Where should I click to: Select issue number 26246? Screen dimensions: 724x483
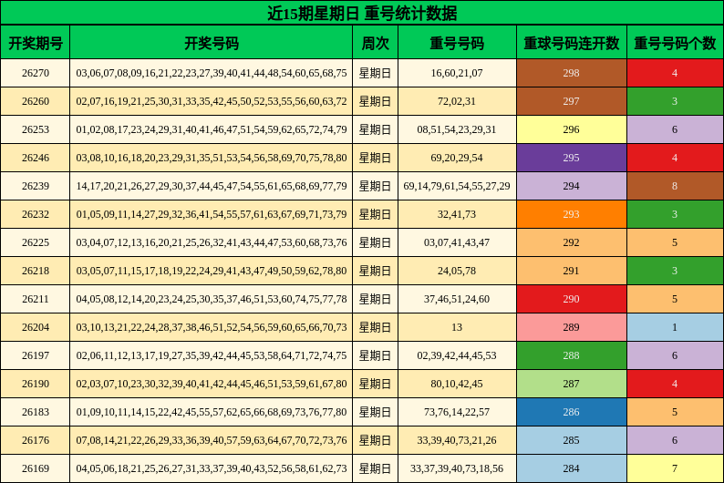35,158
